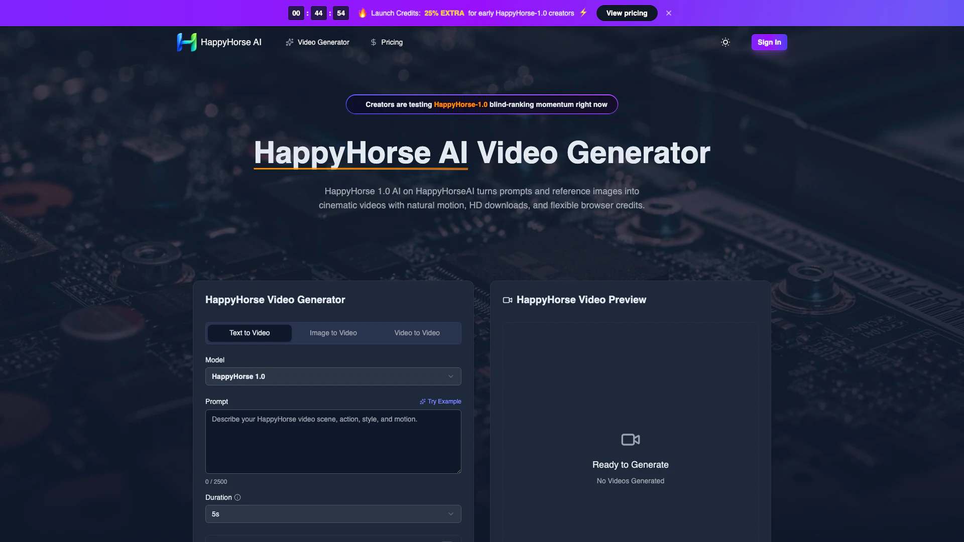Click the Sign In button

tap(769, 42)
